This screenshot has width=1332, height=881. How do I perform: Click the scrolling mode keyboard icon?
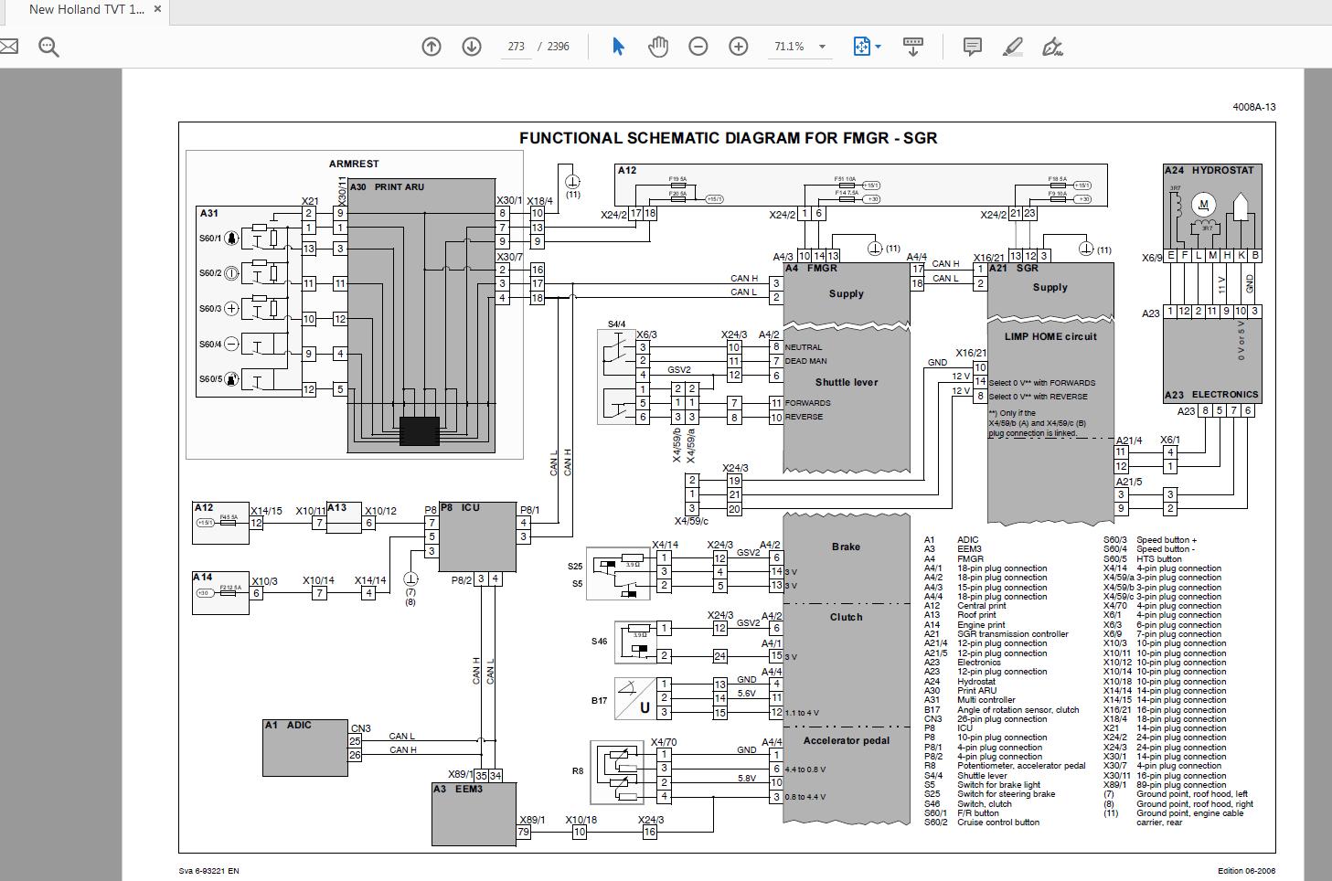point(912,47)
